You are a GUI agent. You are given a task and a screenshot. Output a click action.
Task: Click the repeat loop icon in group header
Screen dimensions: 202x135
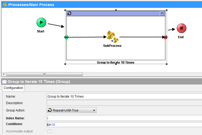pyautogui.click(x=69, y=13)
